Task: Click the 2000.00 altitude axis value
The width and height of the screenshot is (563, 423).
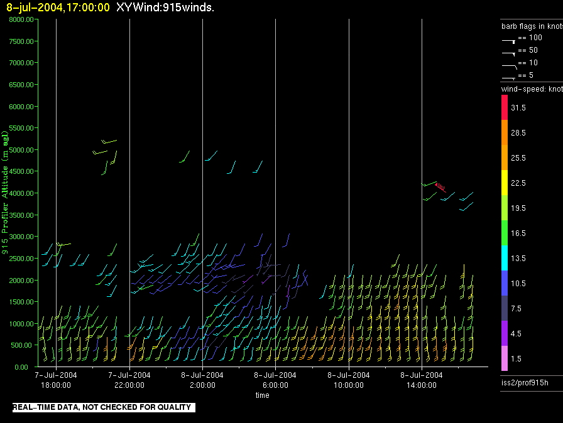Action: click(21, 281)
